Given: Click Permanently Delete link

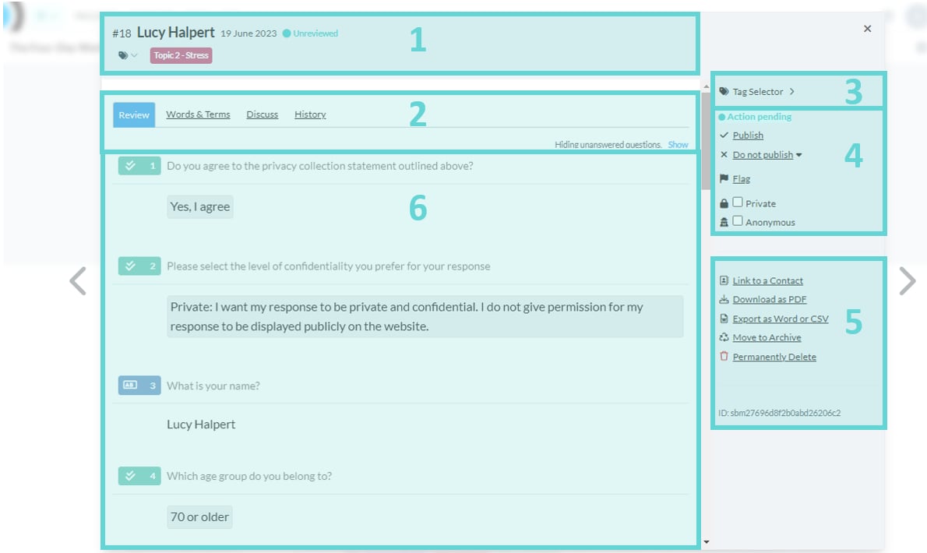Looking at the screenshot, I should (774, 357).
